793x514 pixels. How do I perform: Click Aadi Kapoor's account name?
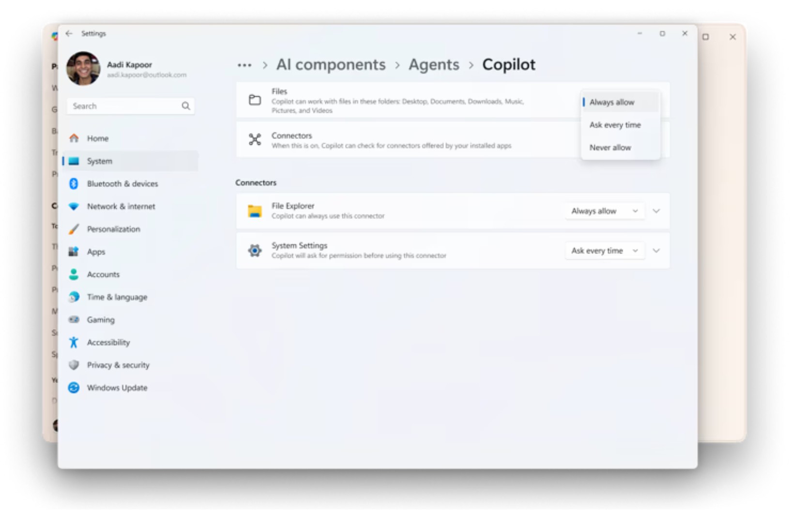pyautogui.click(x=129, y=64)
